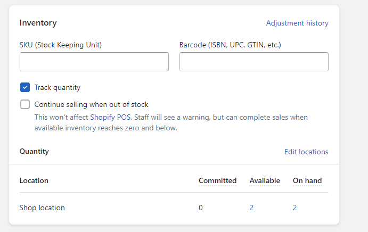This screenshot has width=368, height=232.
Task: Uncheck the Track quantity checkbox
Action: click(25, 87)
